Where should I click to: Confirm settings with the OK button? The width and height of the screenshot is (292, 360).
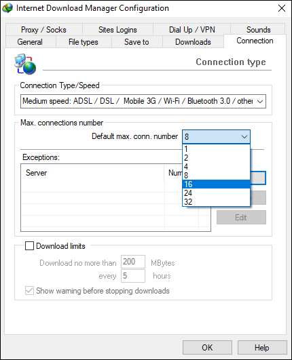[207, 347]
